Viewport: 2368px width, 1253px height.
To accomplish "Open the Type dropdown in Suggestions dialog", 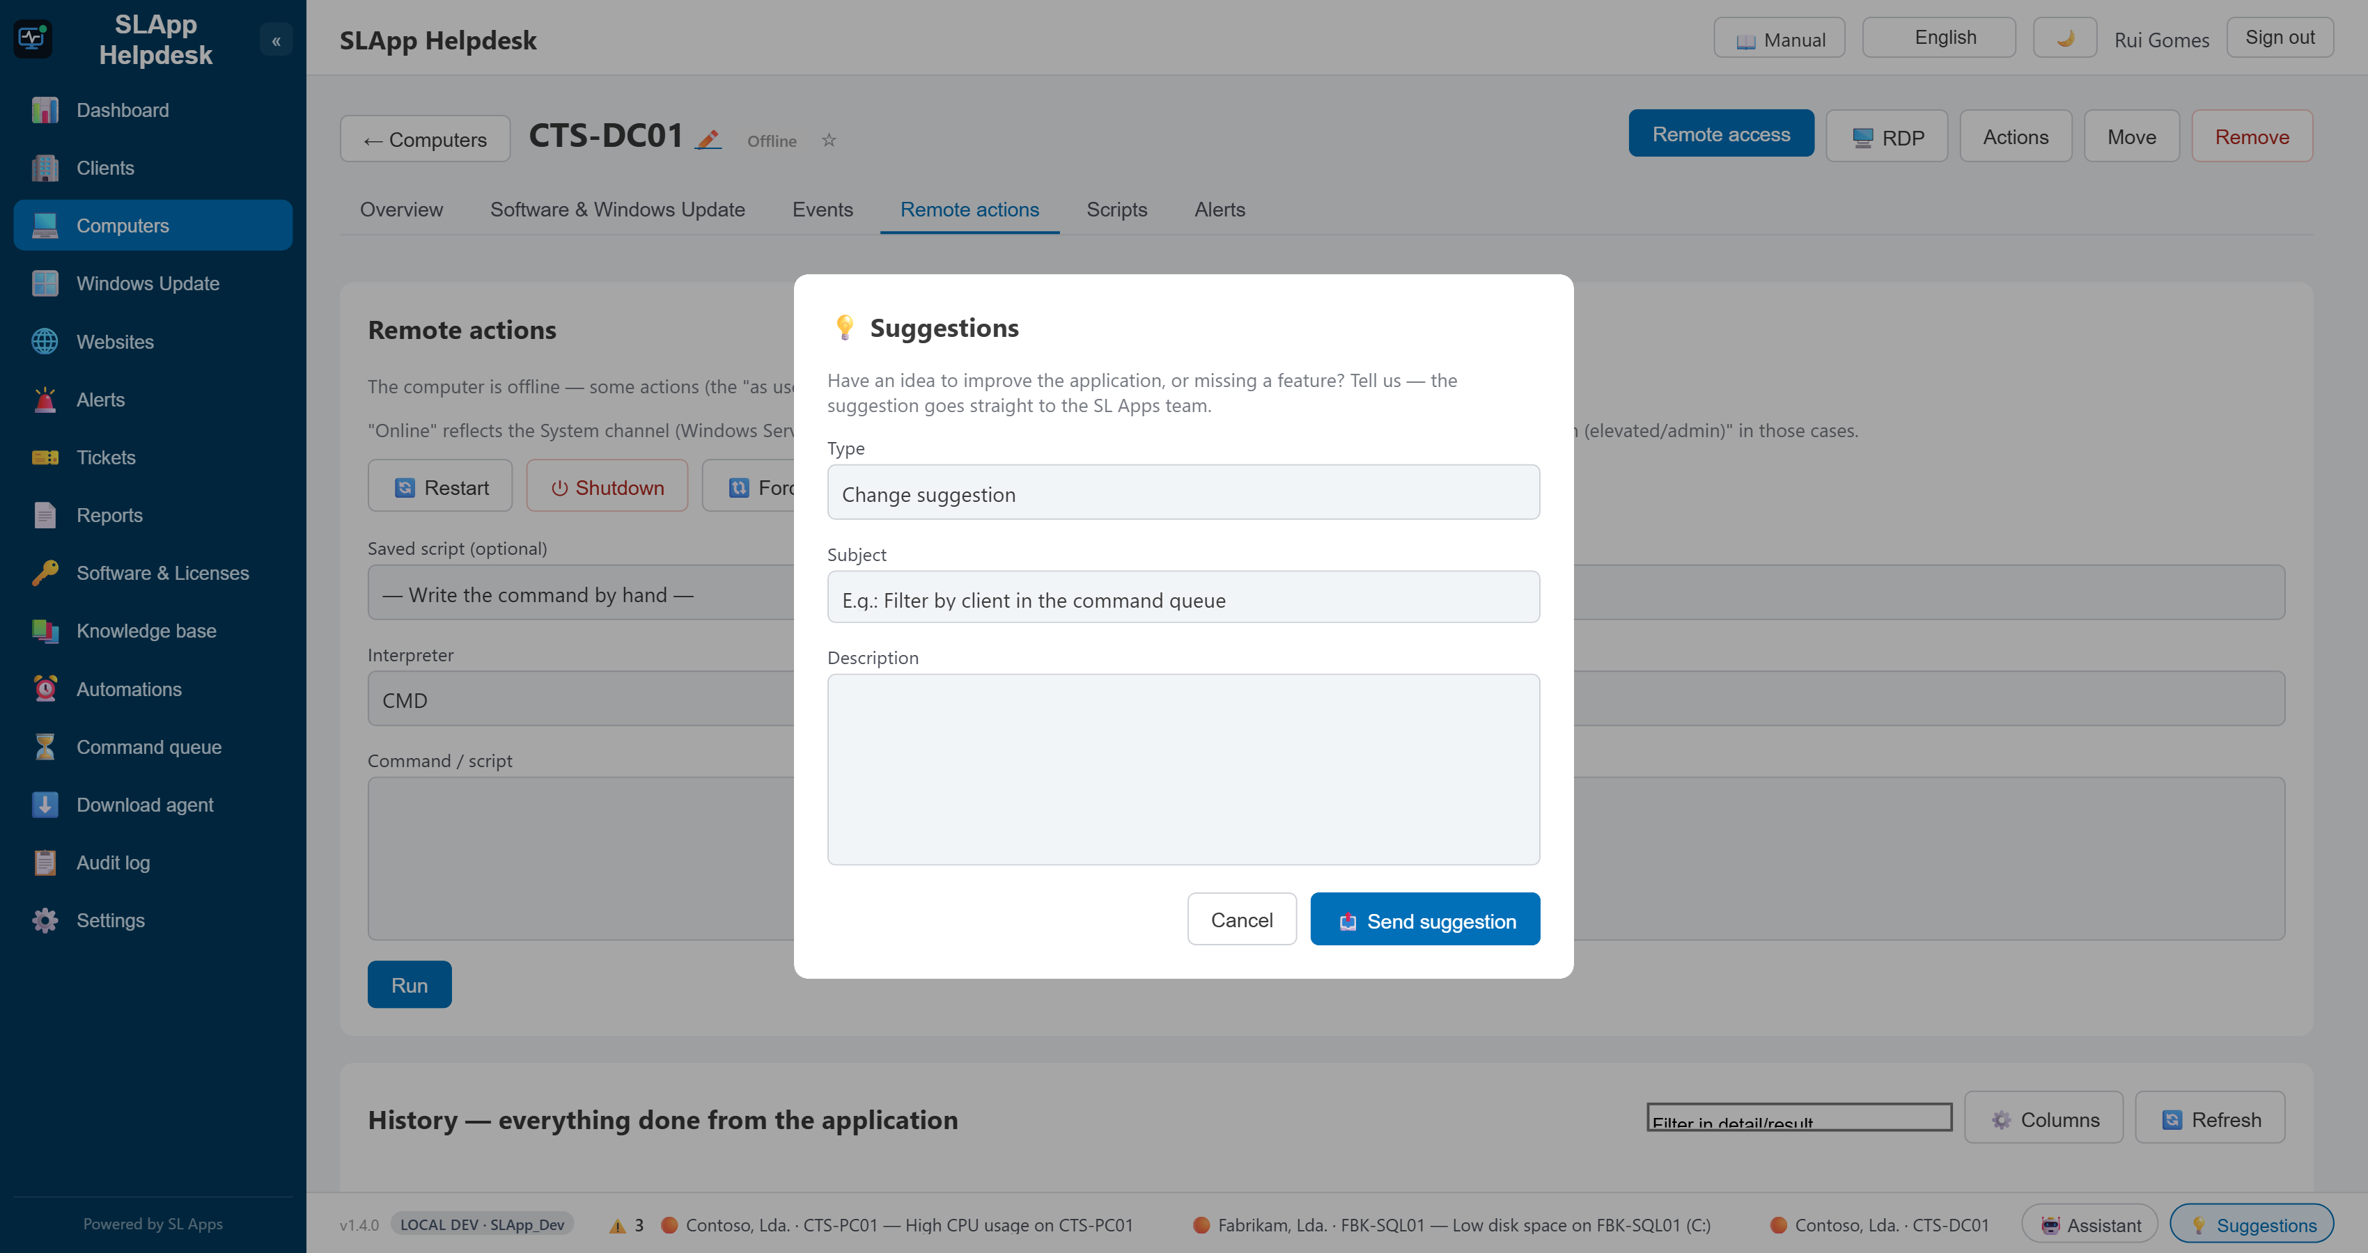I will click(x=1183, y=494).
